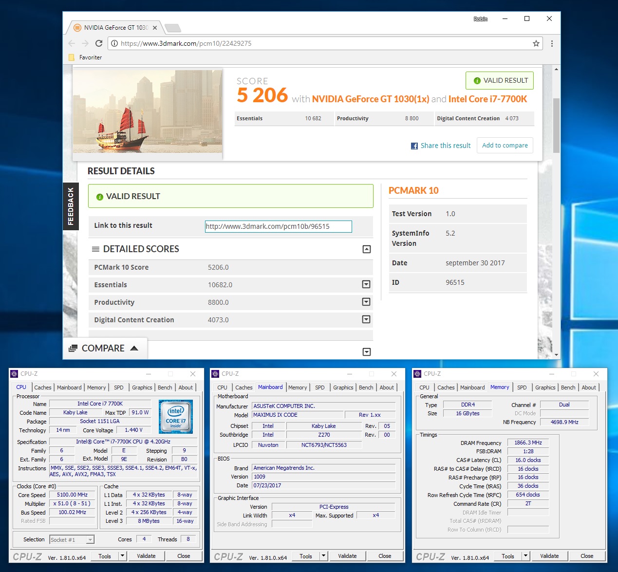Image resolution: width=618 pixels, height=572 pixels.
Task: Click the VALID RESULT badge at top right
Action: click(500, 81)
